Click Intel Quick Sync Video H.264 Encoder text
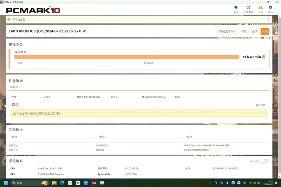This screenshot has height=187, width=281. pyautogui.click(x=206, y=146)
